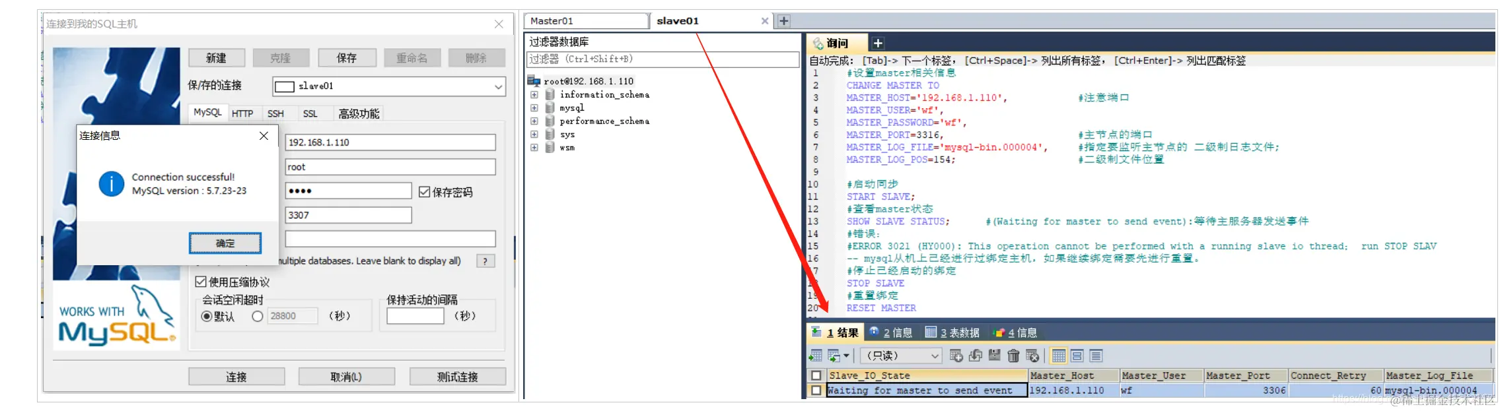Click the blue info icon in connection message
This screenshot has width=1500, height=411.
(x=112, y=184)
